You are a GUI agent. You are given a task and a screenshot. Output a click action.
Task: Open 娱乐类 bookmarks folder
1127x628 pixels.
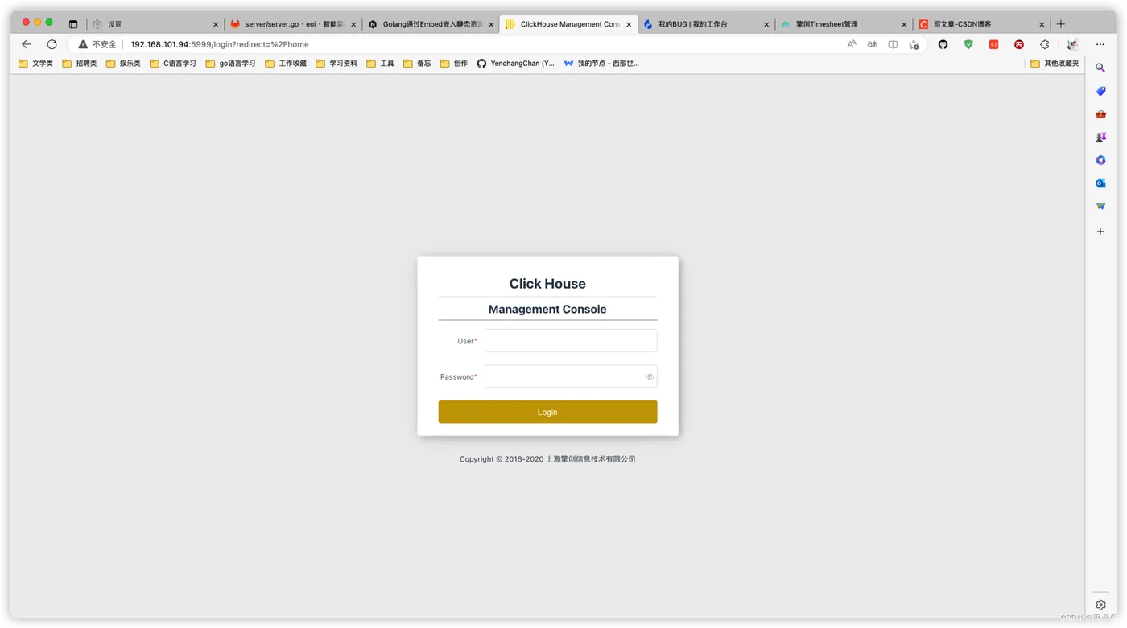[123, 63]
